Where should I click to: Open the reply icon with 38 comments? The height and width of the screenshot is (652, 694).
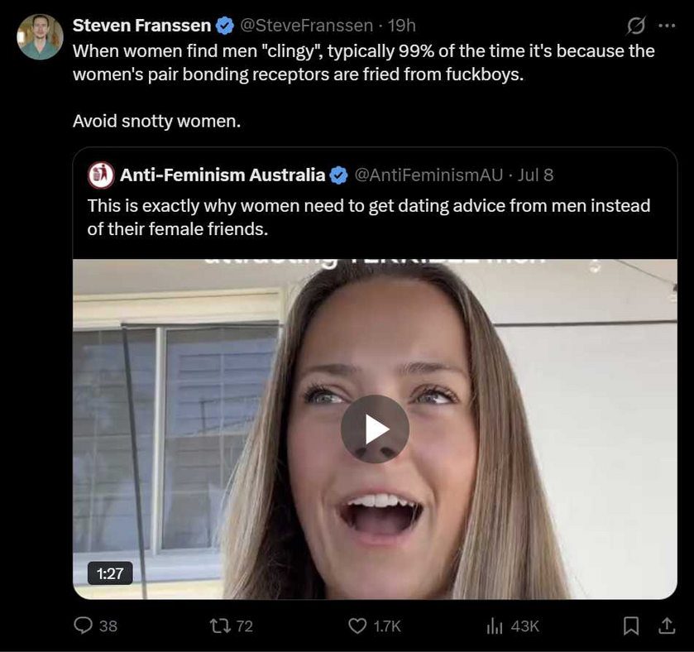83,626
